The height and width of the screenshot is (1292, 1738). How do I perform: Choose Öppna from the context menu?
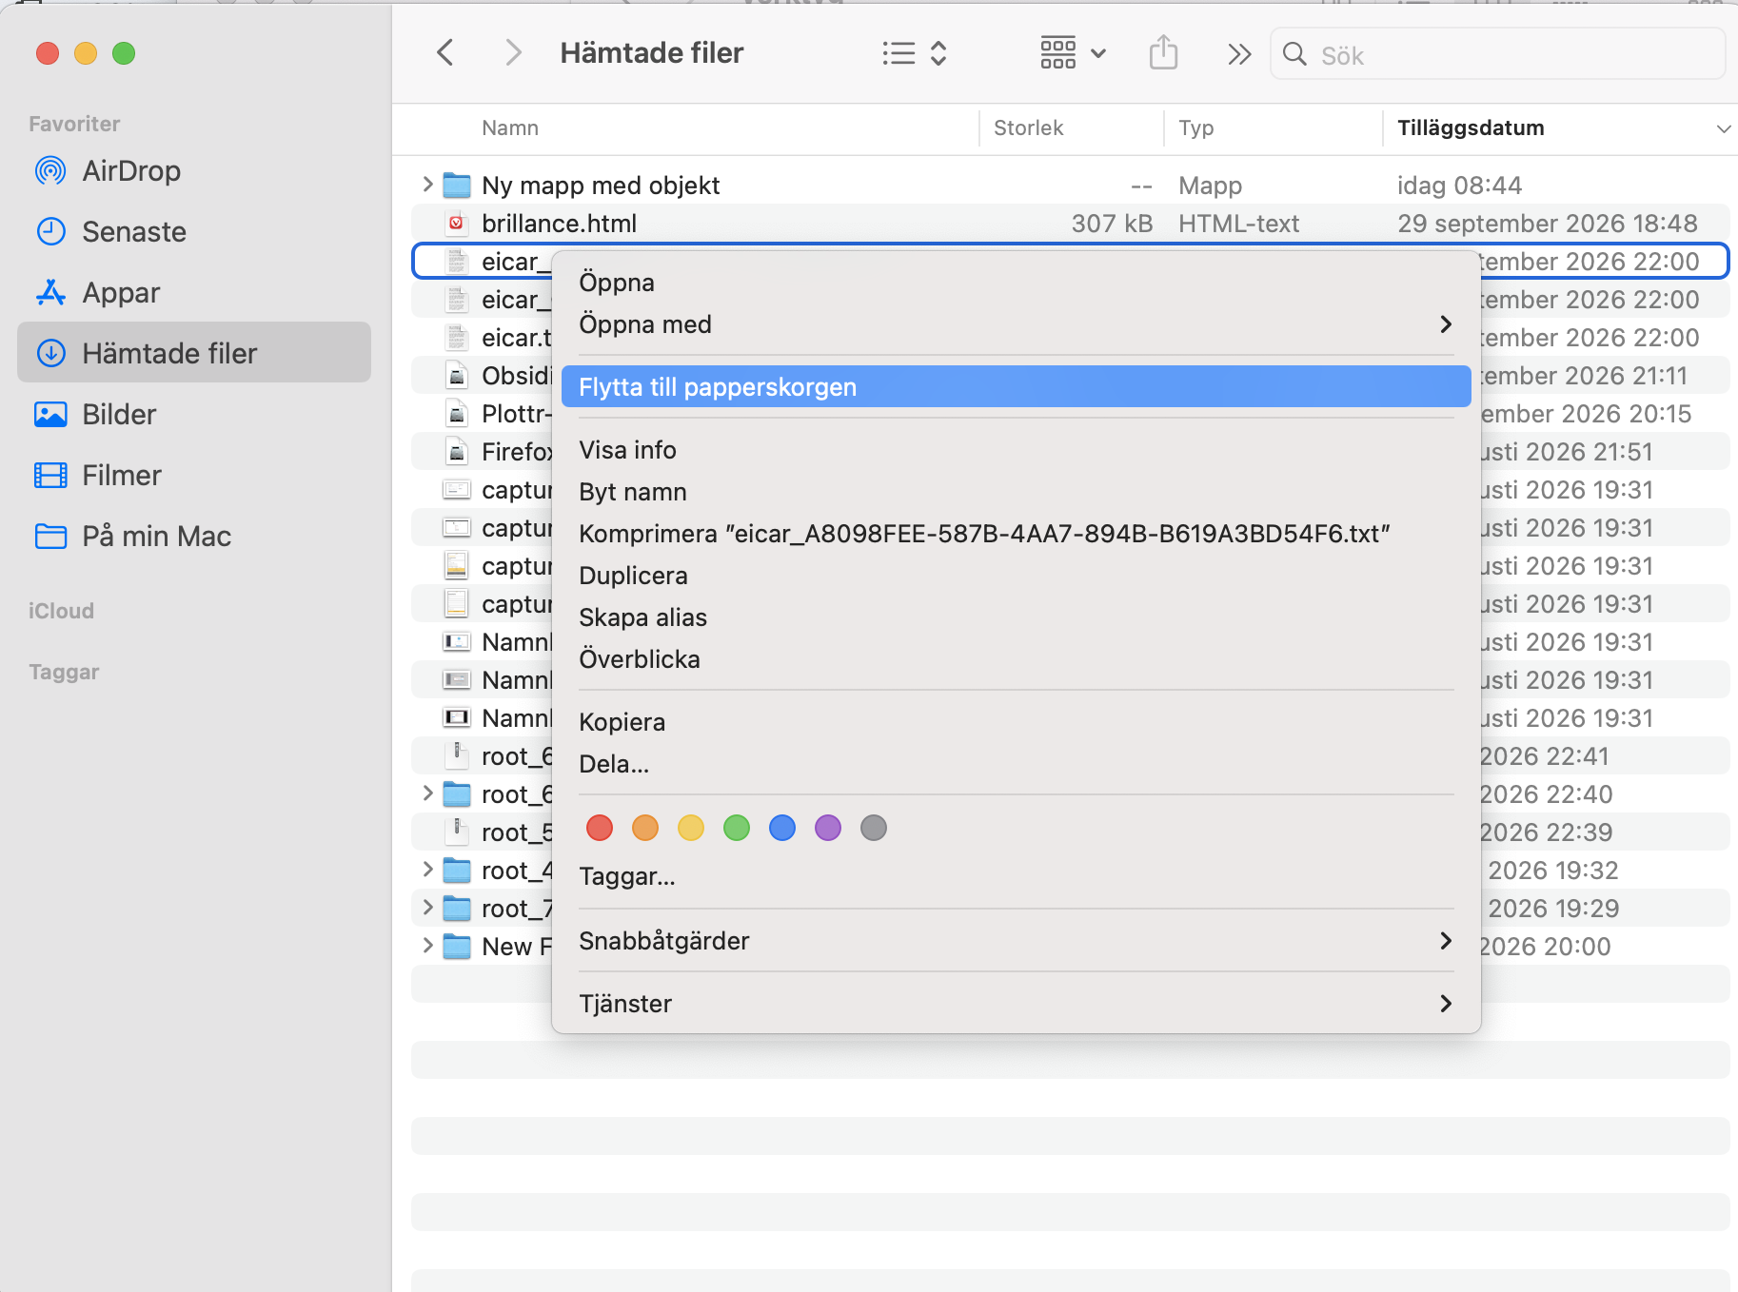click(x=1016, y=283)
